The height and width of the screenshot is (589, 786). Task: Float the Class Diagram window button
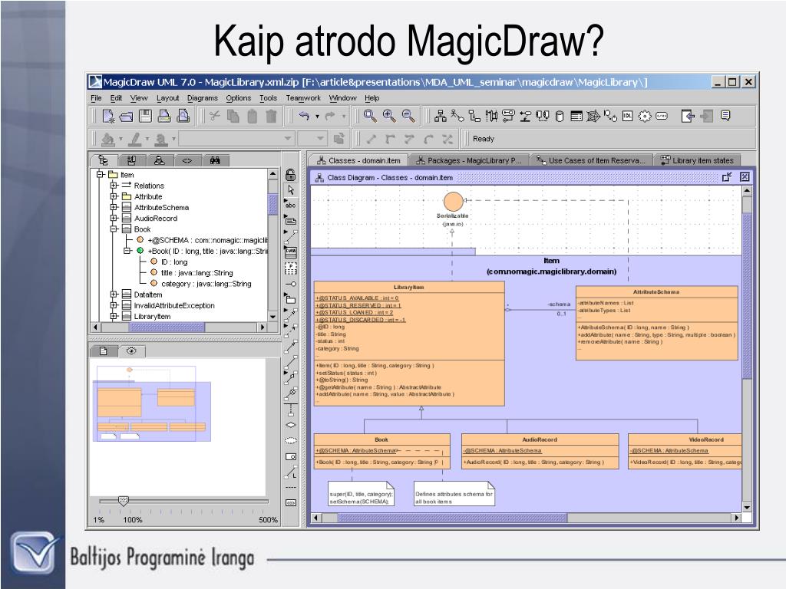(x=727, y=177)
